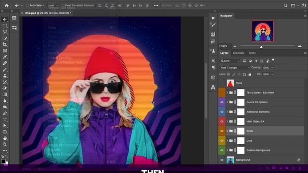Screen dimensions: 308x173
Task: Open the Paragraph panel icon
Action: coord(213,67)
